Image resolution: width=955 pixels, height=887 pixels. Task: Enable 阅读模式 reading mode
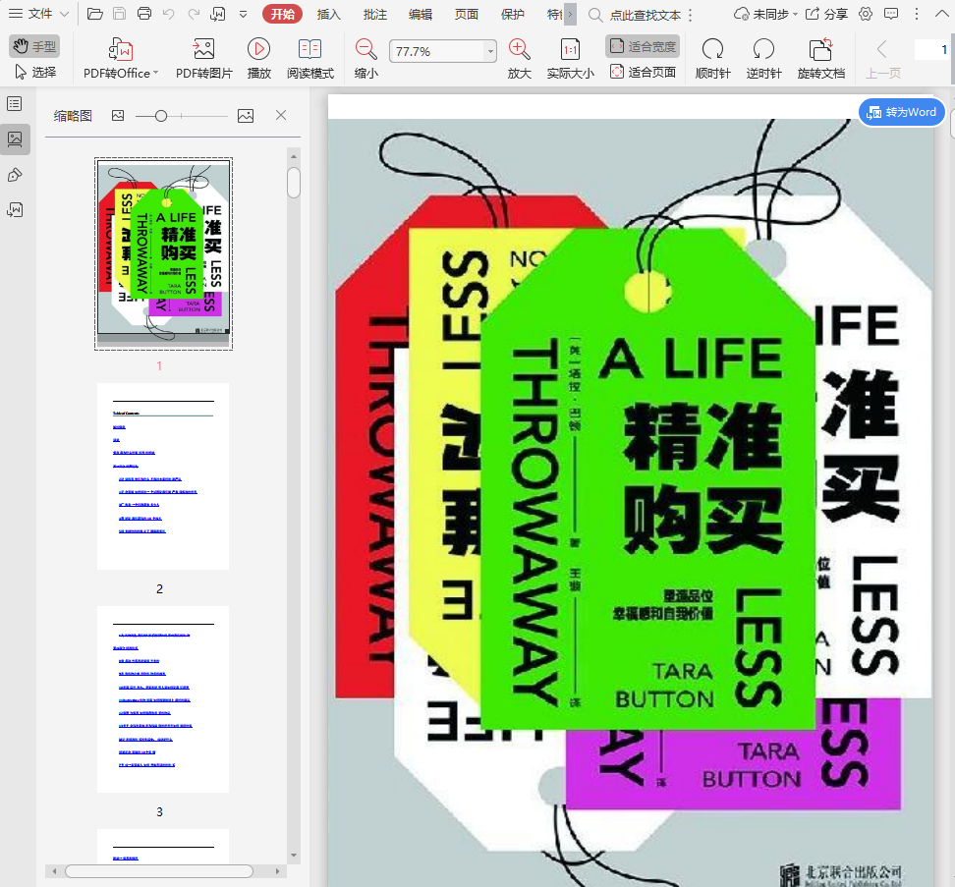(310, 58)
